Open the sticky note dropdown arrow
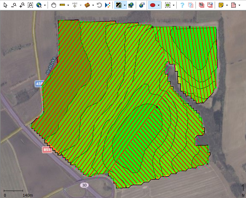Viewport: 246px width, 198px height. click(227, 5)
